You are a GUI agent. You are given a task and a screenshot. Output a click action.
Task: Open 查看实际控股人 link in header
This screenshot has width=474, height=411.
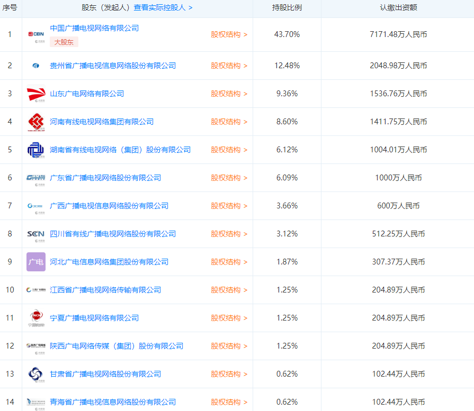click(163, 7)
